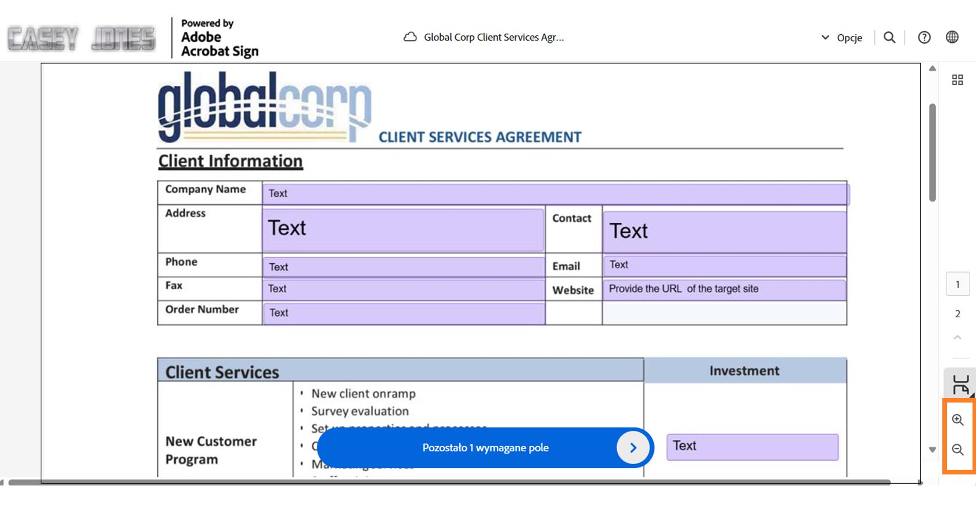Click the Website URL field
Screen dimensions: 976x522
725,289
